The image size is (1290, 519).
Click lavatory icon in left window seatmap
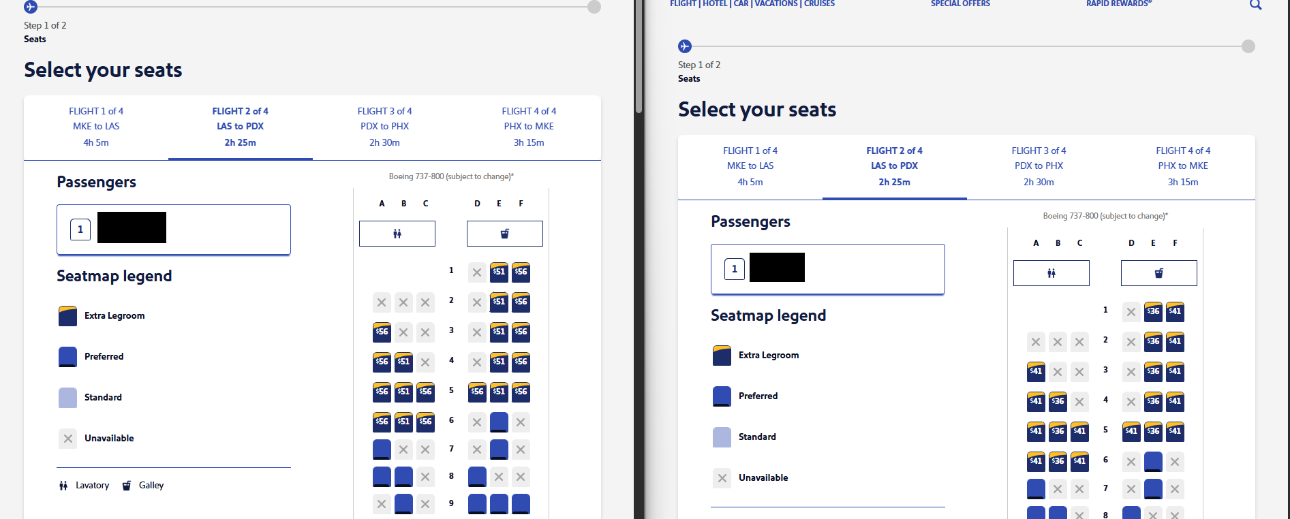coord(397,234)
